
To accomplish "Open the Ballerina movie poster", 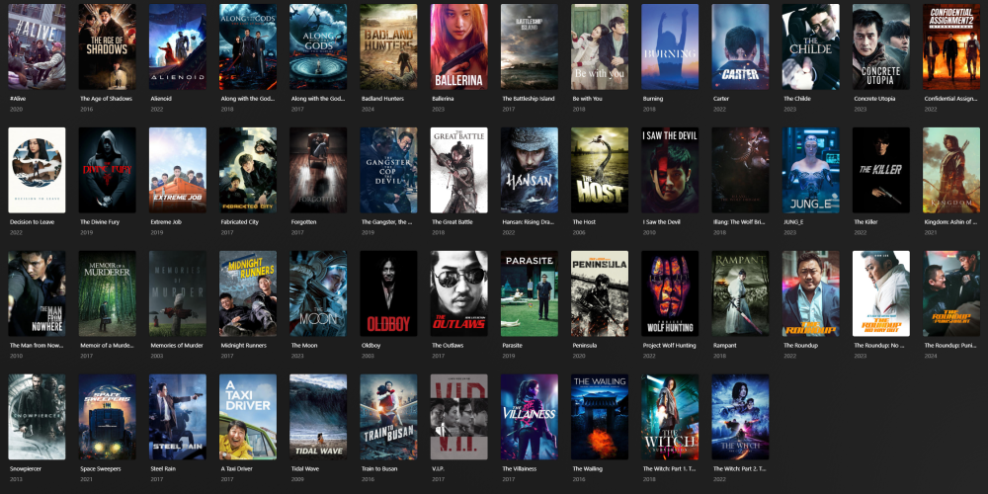I will pos(458,46).
